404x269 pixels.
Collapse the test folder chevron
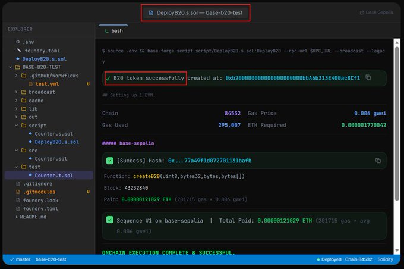(x=16, y=167)
